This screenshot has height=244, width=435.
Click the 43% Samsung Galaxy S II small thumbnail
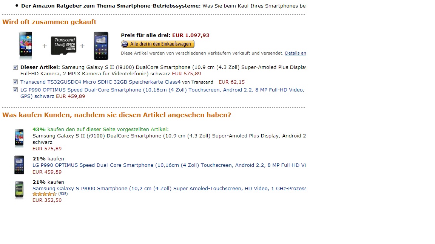pyautogui.click(x=19, y=138)
